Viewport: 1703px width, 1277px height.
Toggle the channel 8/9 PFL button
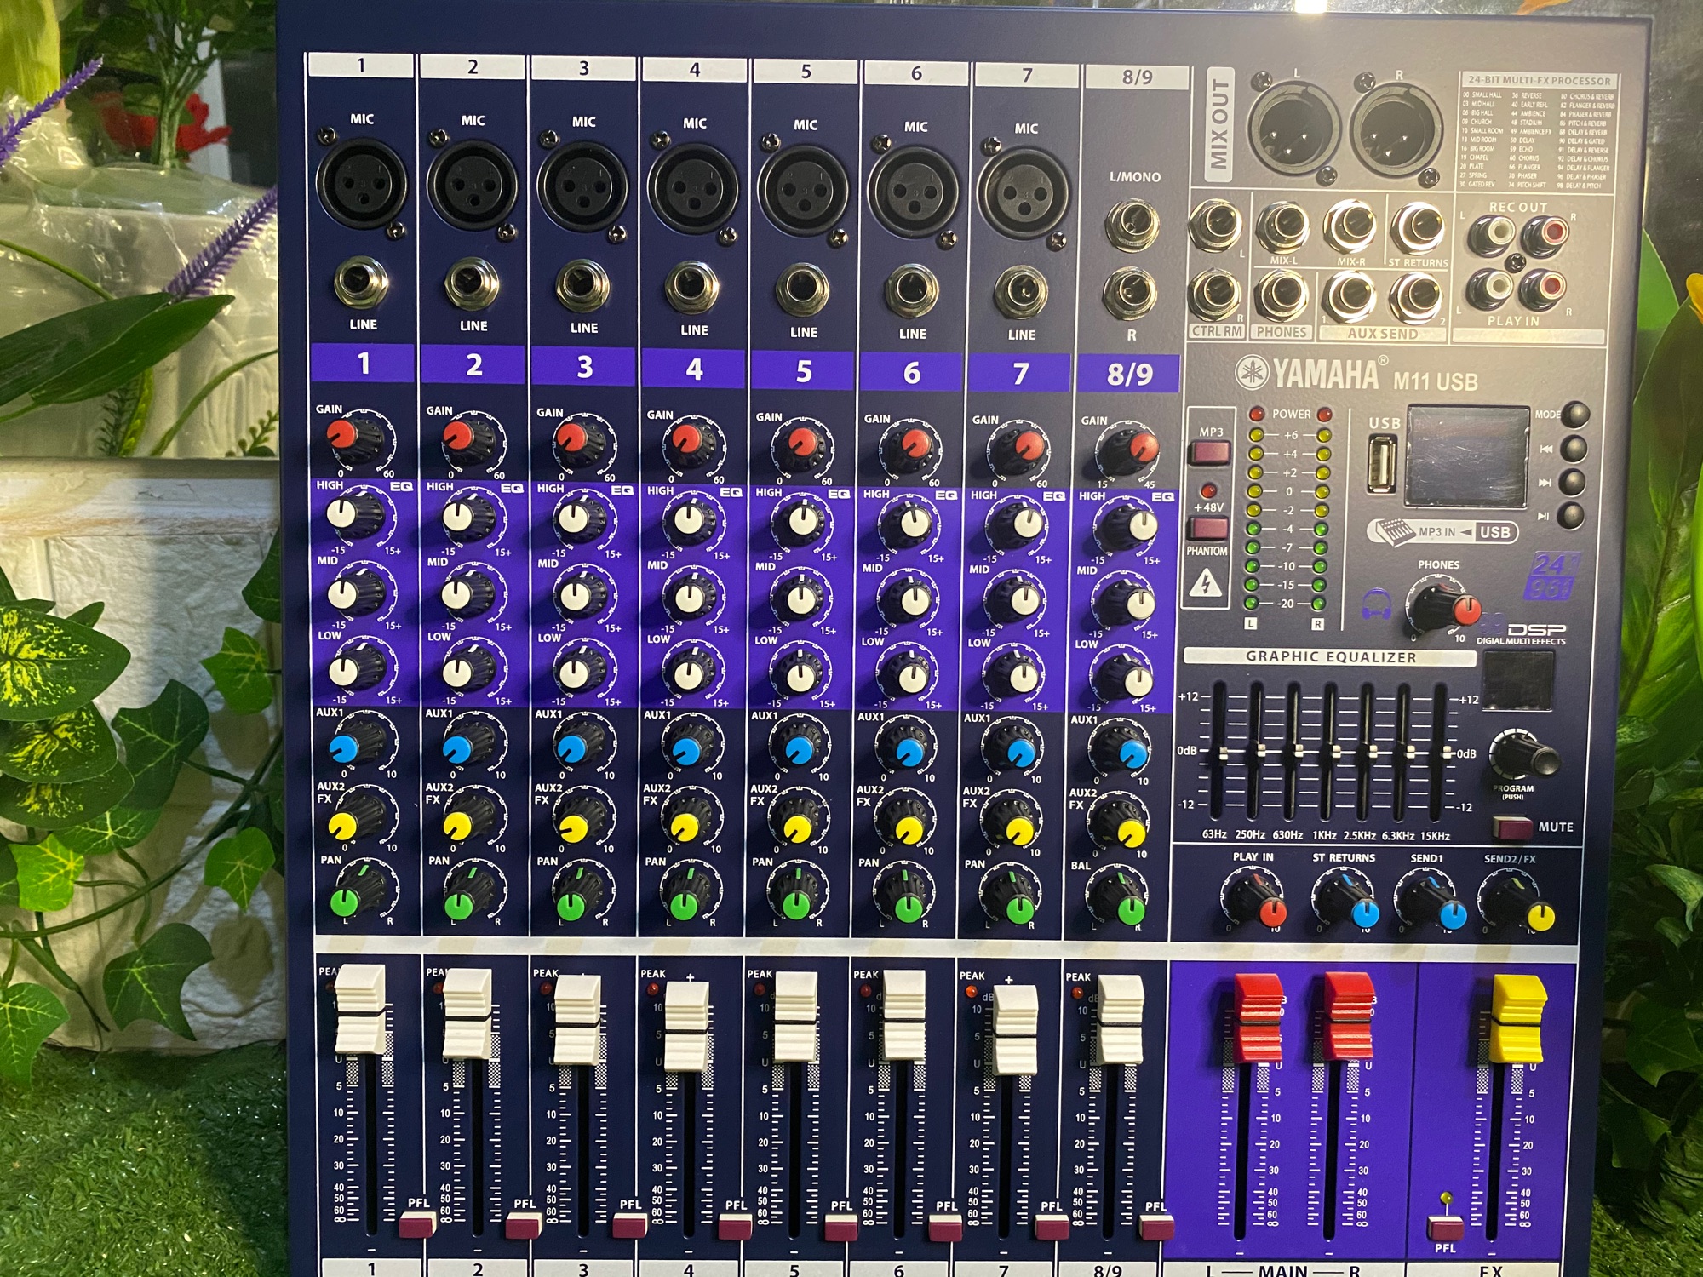pyautogui.click(x=1155, y=1227)
